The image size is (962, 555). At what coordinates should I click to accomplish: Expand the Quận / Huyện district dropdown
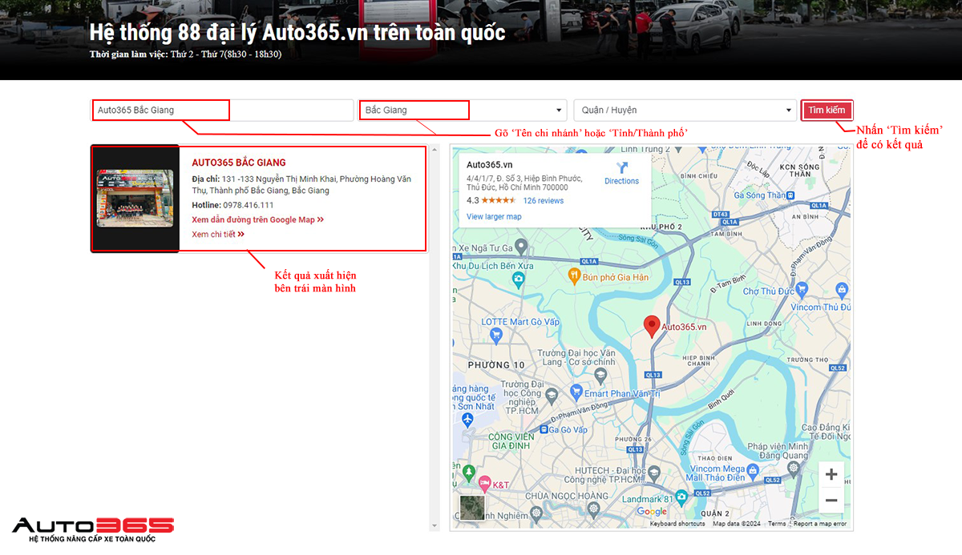[685, 111]
